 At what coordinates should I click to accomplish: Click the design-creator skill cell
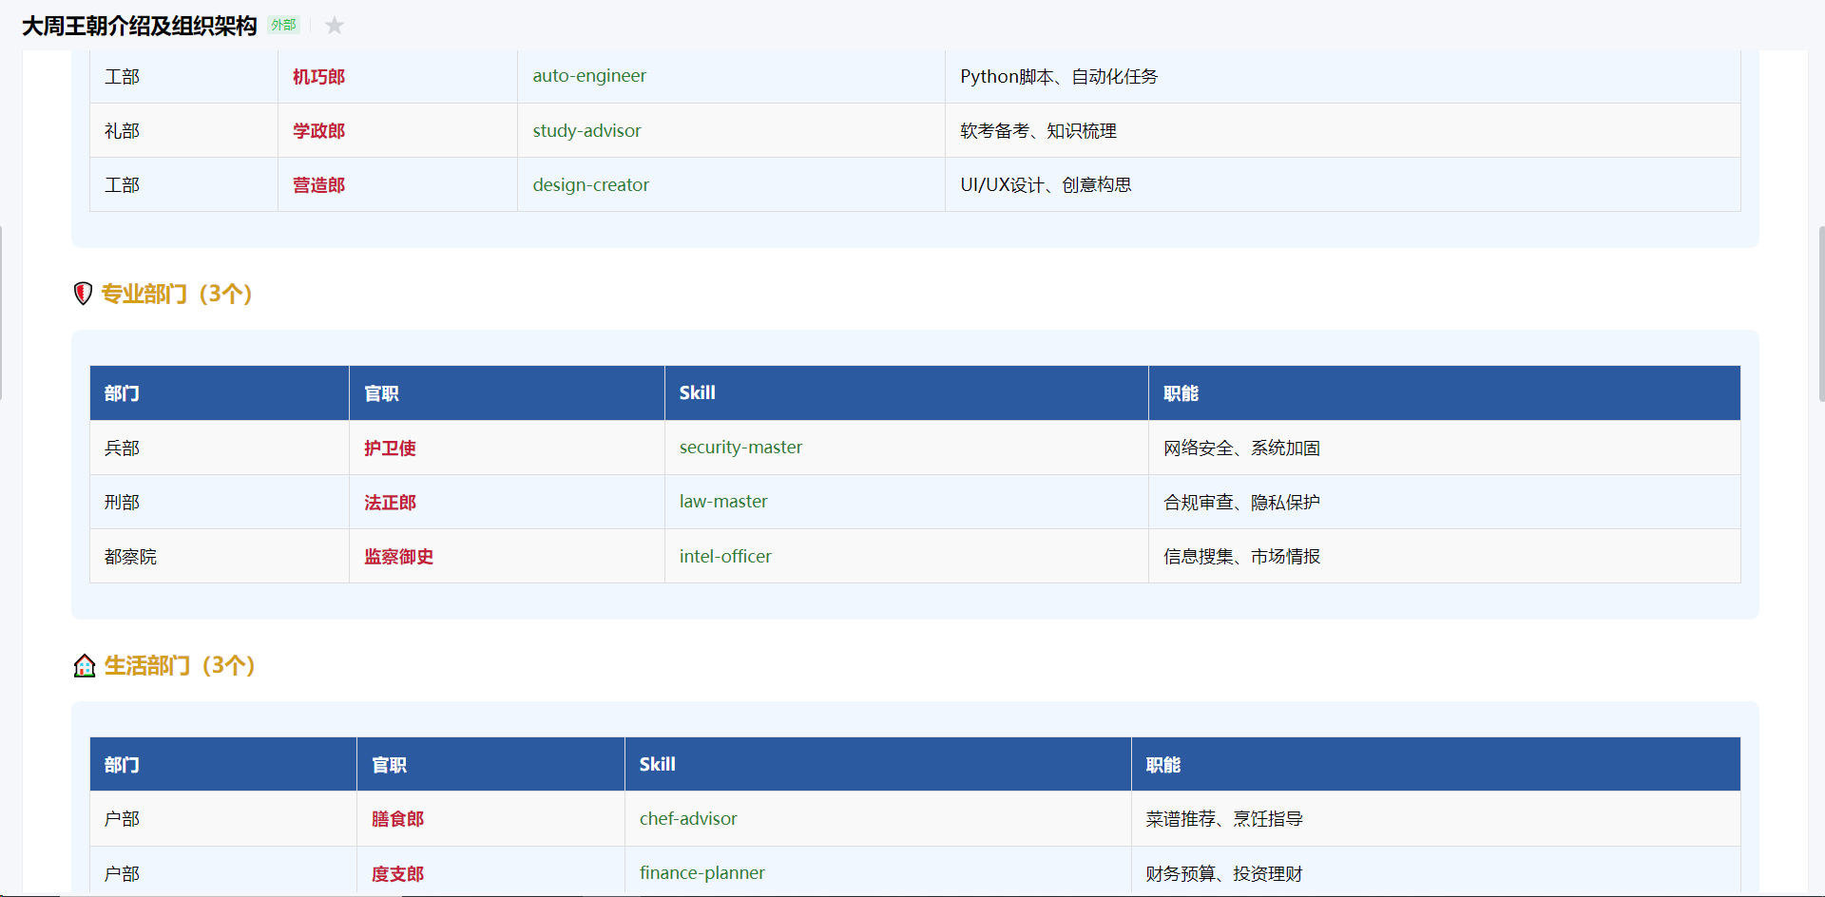tap(731, 184)
